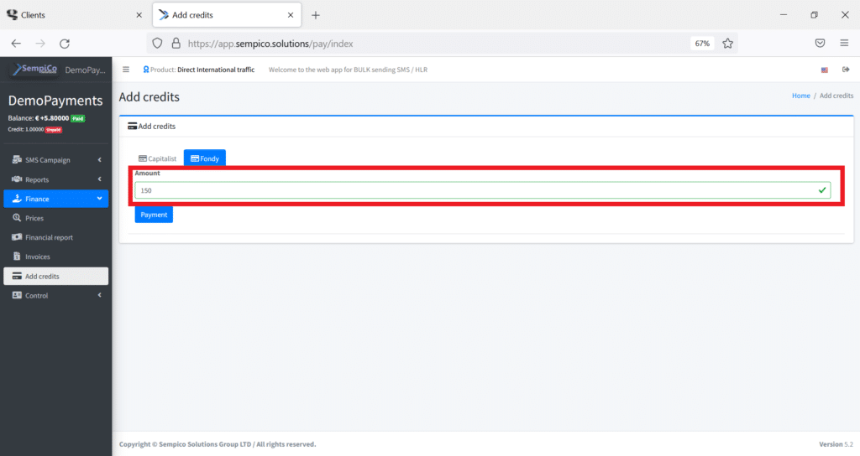Collapse the Finance sidebar menu
This screenshot has height=456, width=860.
click(x=56, y=199)
